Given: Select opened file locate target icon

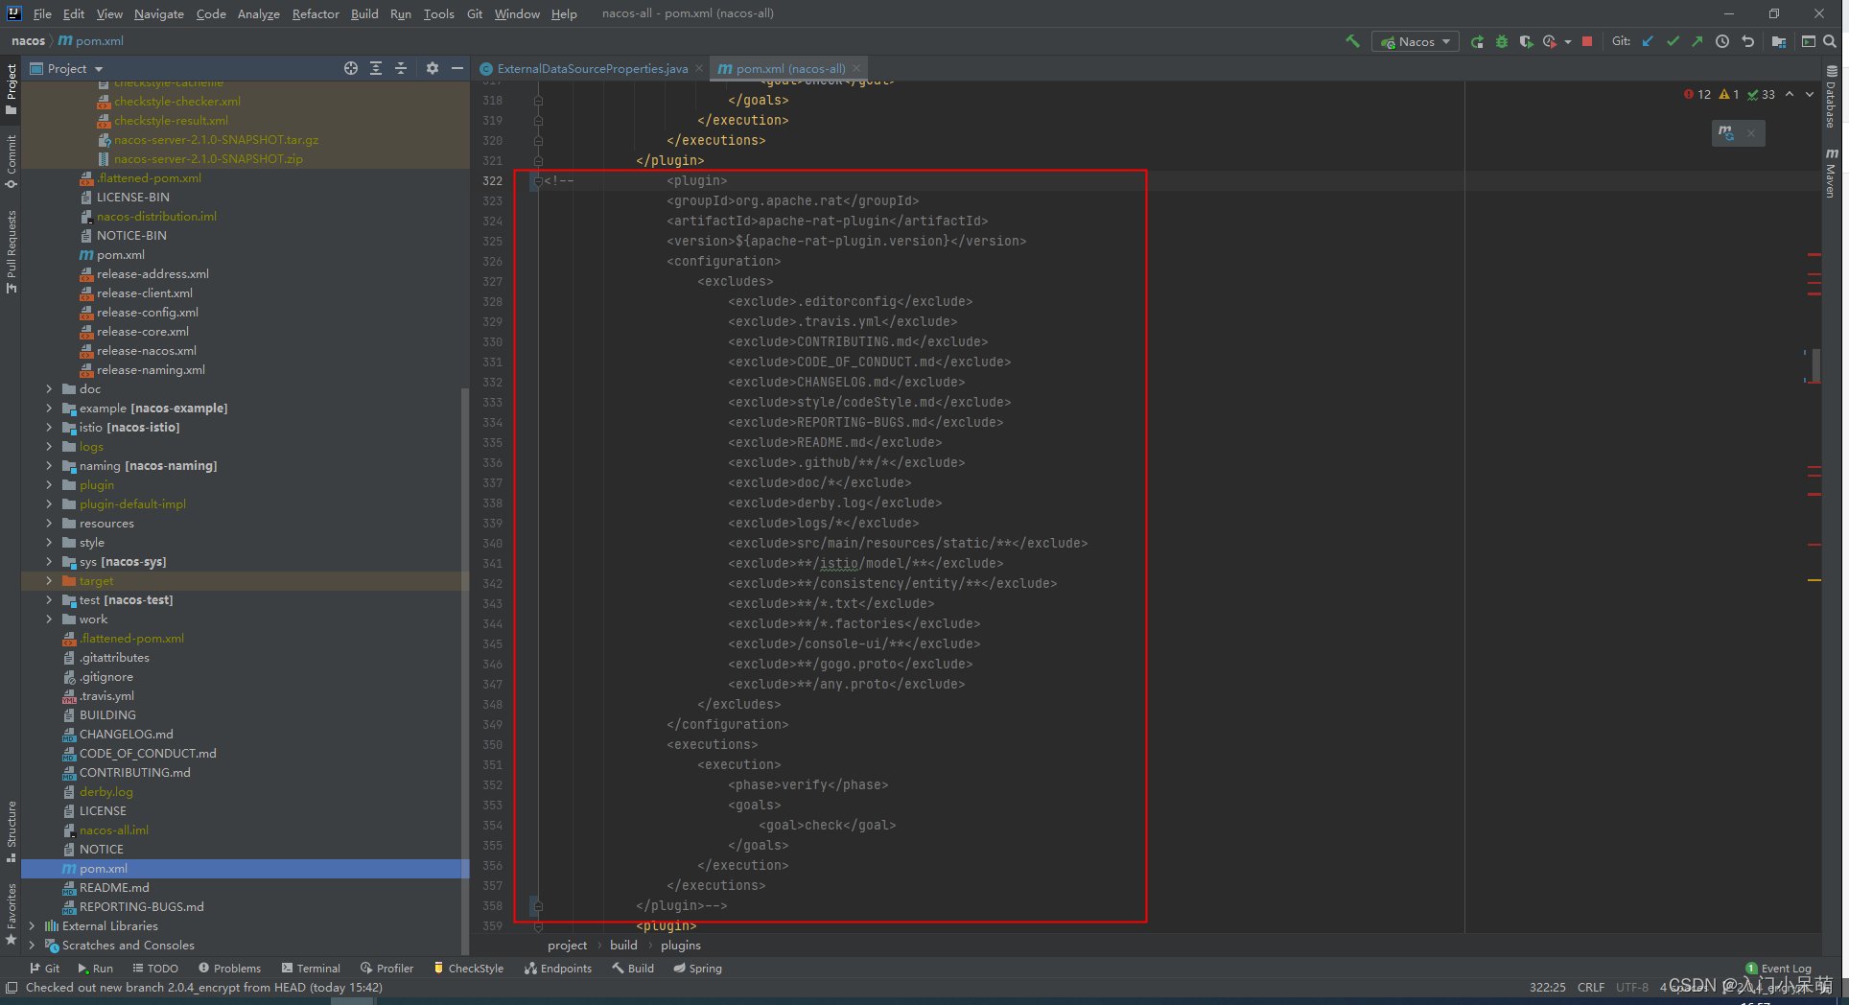Looking at the screenshot, I should pos(351,68).
